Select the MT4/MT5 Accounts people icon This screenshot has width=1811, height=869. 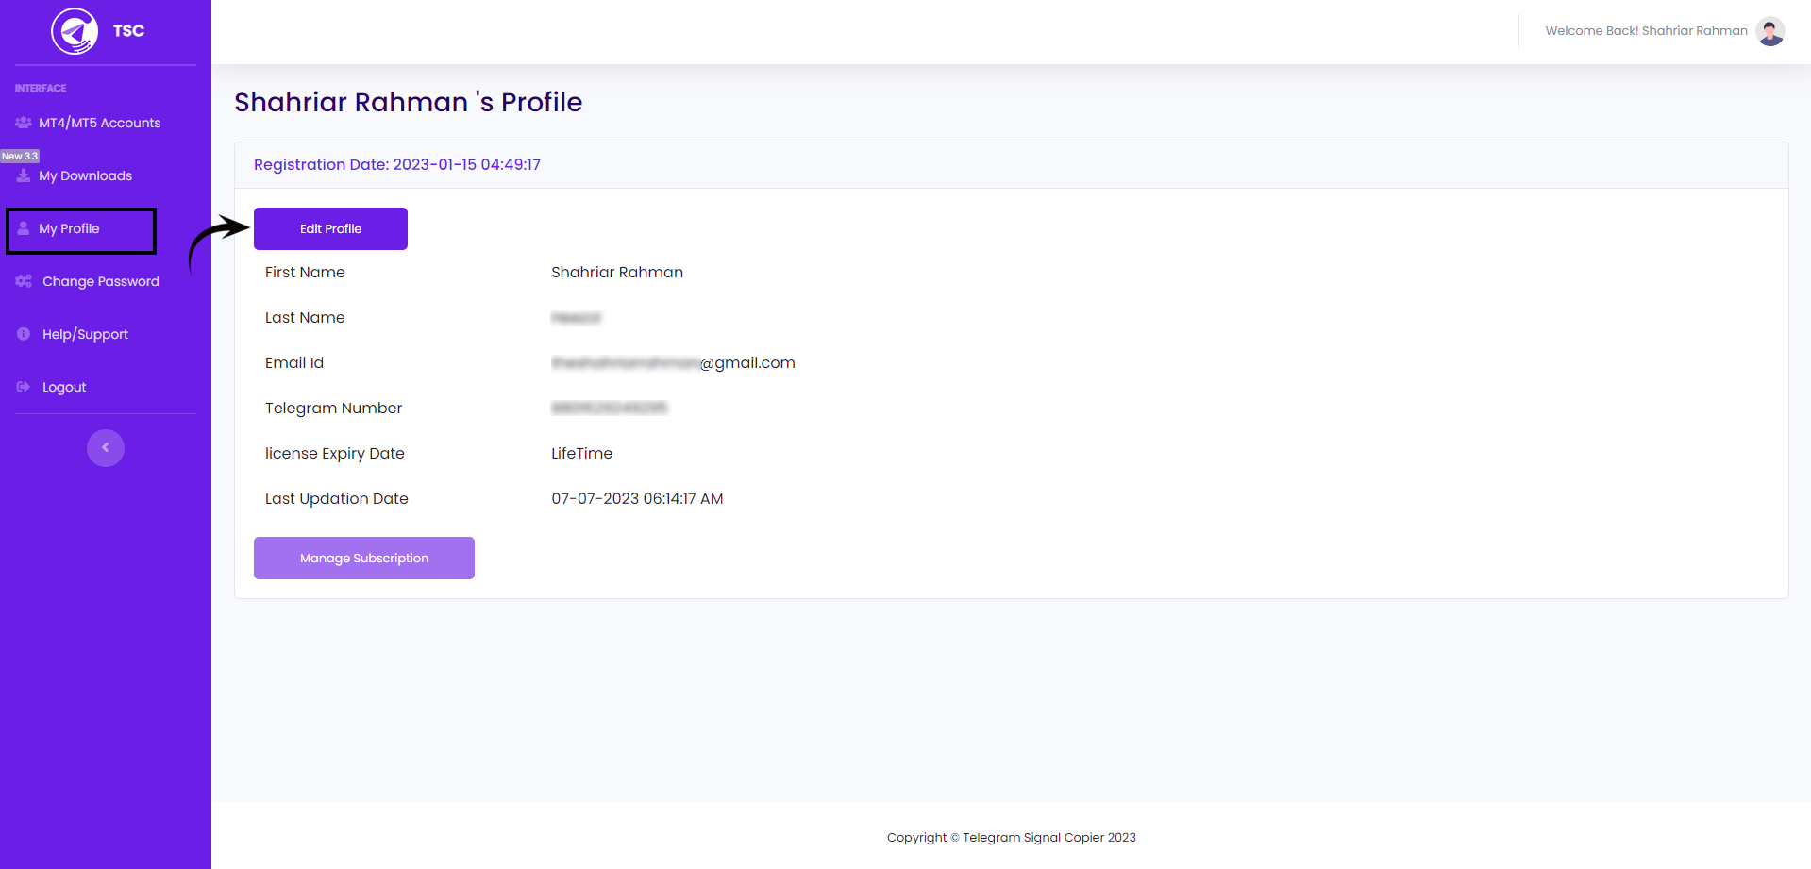pos(22,123)
